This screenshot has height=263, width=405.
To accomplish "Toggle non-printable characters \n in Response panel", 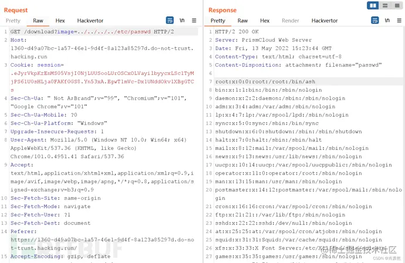I will click(387, 20).
